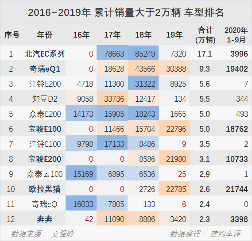Viewport: 252px width, 241px height.
Task: Click the cell with value 19402
Action: 237,69
